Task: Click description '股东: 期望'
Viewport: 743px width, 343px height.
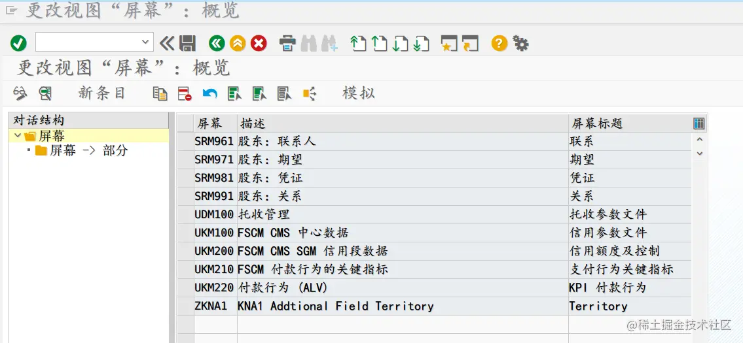Action: coord(270,160)
